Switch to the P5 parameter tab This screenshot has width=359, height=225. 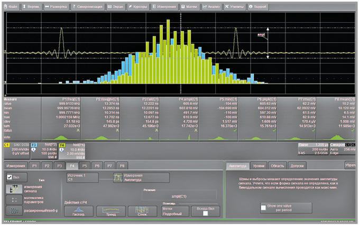coord(84,166)
